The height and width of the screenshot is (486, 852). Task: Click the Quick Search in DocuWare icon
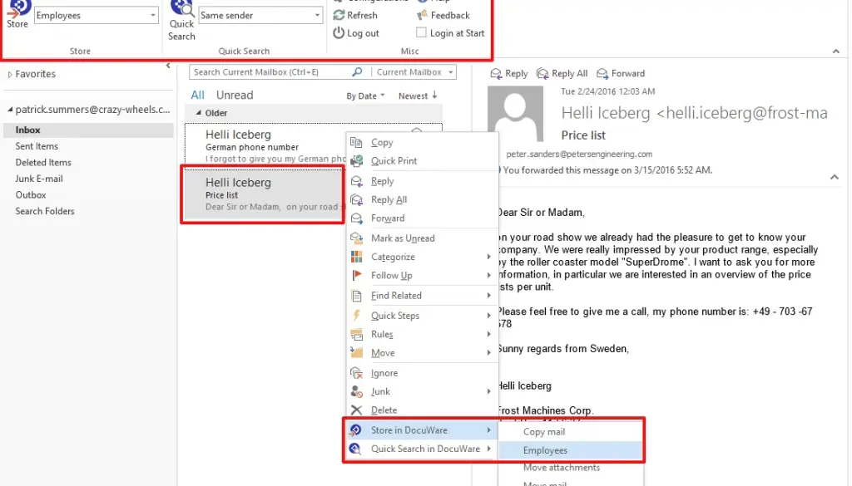click(355, 449)
